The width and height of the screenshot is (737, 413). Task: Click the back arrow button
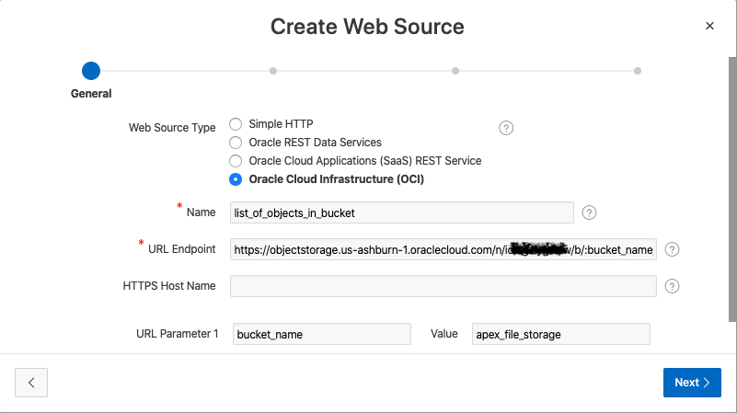31,383
